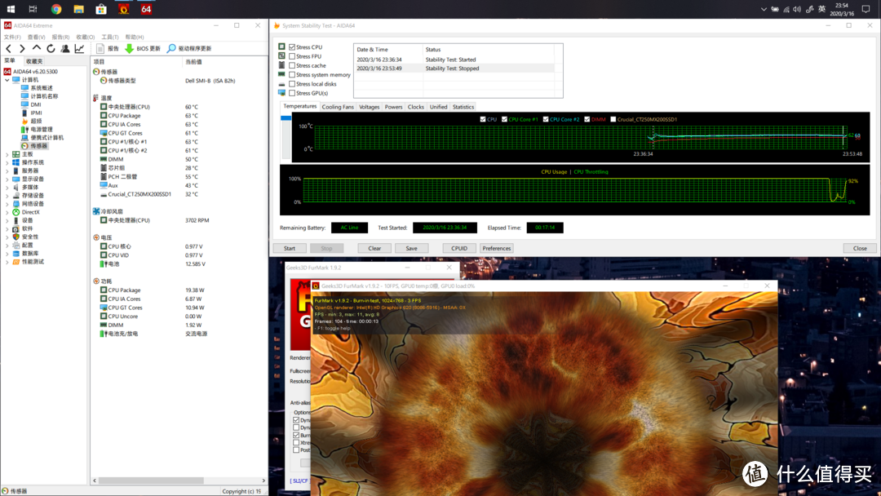Click the BIOS 更新 toolbar button

tap(143, 49)
